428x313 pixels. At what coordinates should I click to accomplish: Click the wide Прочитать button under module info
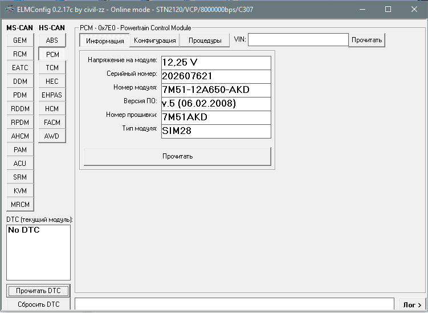coord(177,156)
